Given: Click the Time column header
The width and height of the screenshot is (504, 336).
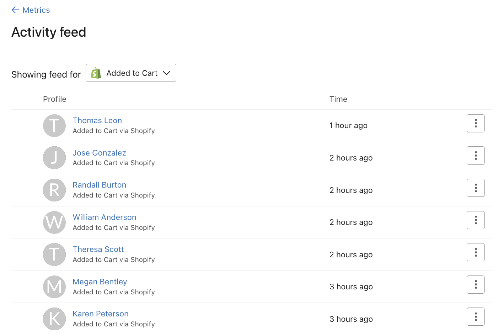Looking at the screenshot, I should point(338,99).
